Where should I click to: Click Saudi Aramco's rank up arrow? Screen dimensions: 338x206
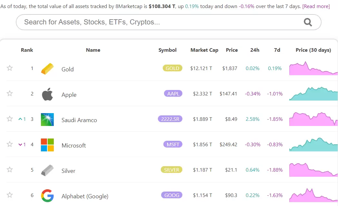(x=20, y=119)
